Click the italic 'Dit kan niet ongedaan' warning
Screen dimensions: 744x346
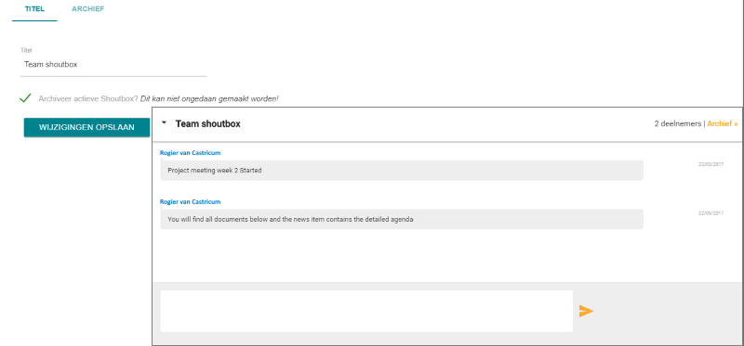(x=210, y=99)
